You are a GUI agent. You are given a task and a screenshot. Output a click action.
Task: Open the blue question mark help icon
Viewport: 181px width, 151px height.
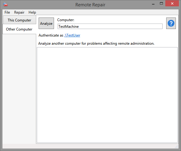(171, 23)
